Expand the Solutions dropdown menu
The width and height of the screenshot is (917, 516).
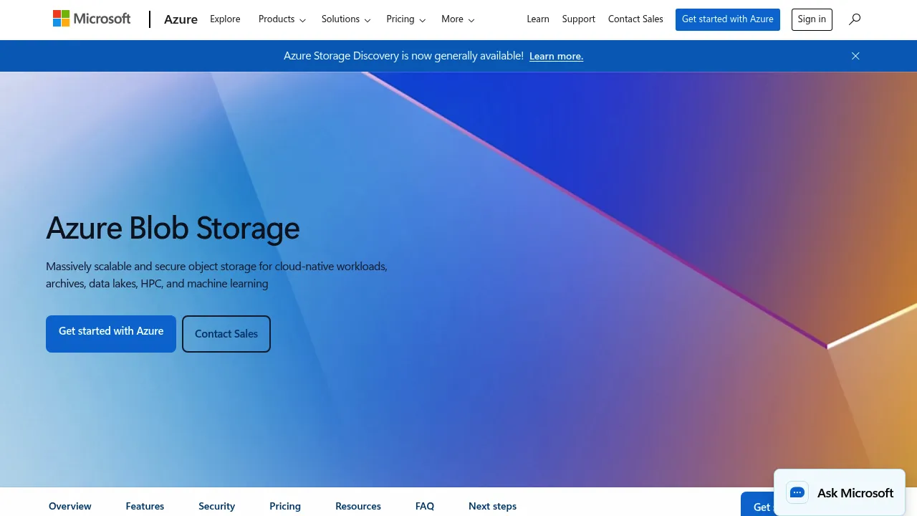(x=346, y=19)
